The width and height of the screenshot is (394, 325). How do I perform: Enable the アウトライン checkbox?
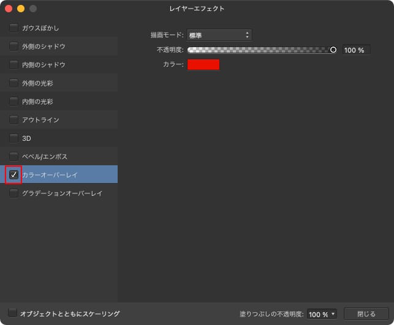[13, 119]
